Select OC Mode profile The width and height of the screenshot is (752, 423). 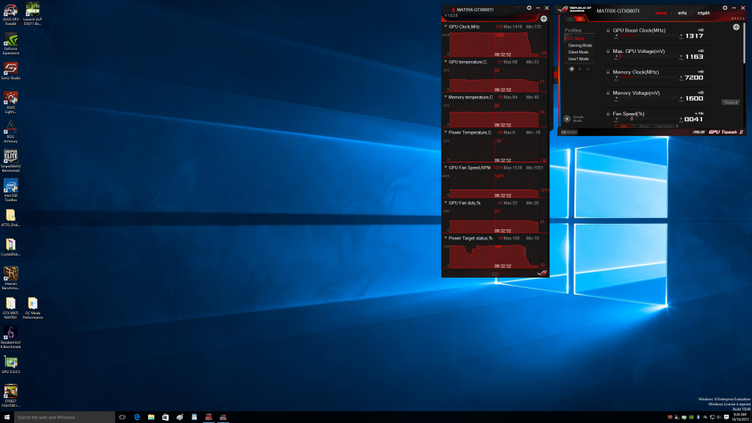576,38
